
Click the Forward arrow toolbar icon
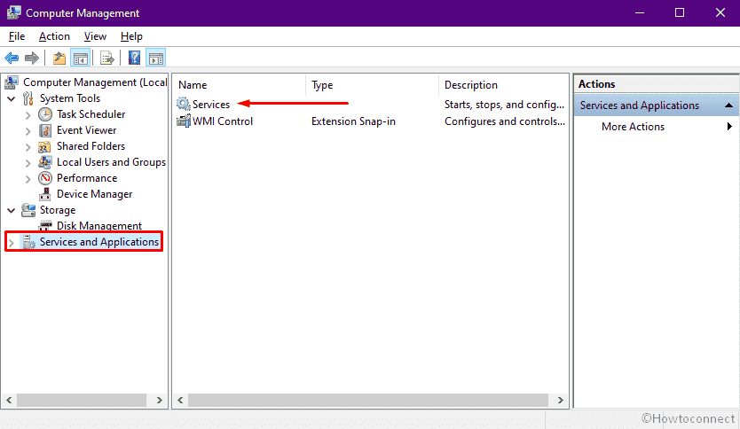tap(32, 58)
